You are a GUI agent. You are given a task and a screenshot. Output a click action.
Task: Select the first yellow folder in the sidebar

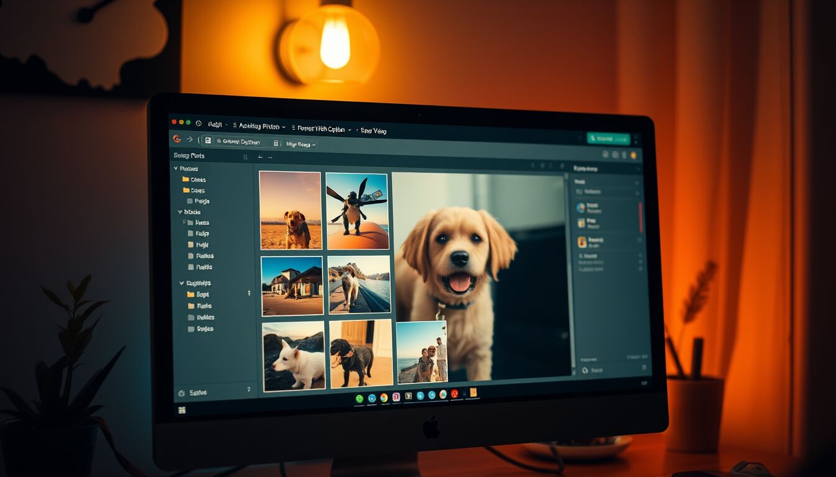coord(186,179)
